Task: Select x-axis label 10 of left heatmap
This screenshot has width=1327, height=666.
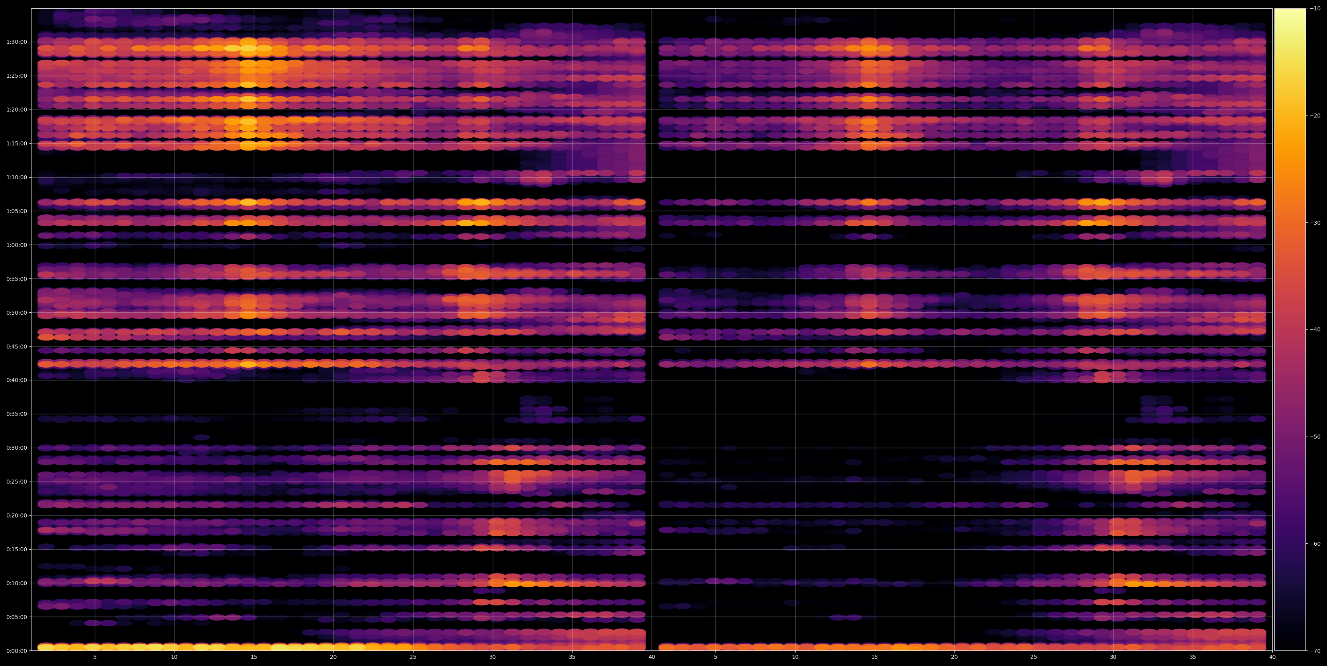Action: coord(174,657)
